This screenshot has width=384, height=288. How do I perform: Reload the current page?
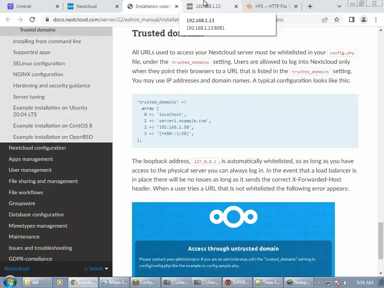point(32,19)
